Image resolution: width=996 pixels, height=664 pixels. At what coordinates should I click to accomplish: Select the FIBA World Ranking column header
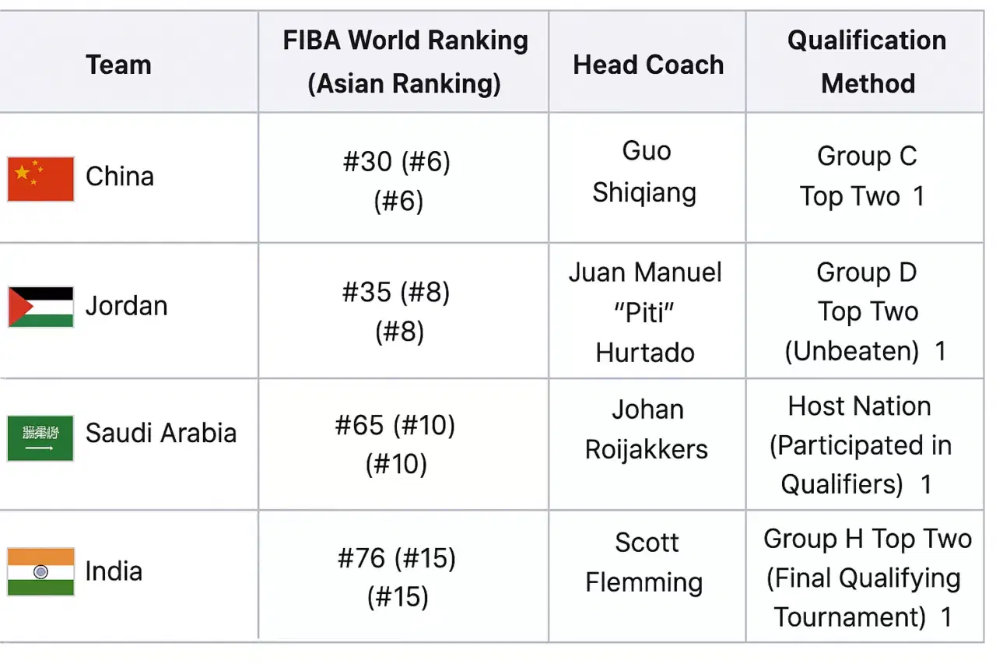[x=404, y=61]
